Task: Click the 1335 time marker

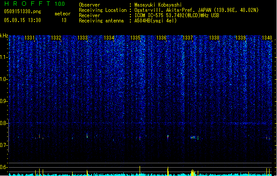Action: [x=135, y=38]
